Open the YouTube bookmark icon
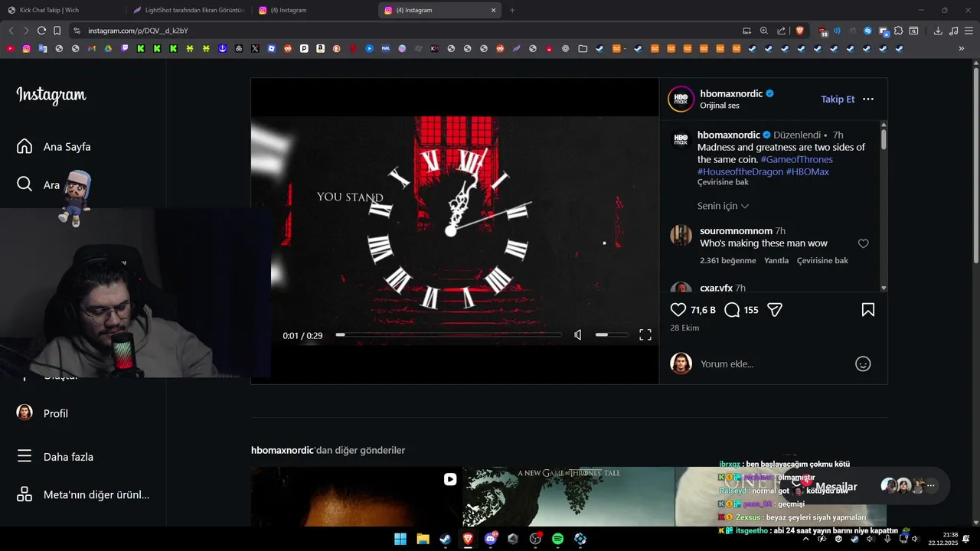 [10, 48]
